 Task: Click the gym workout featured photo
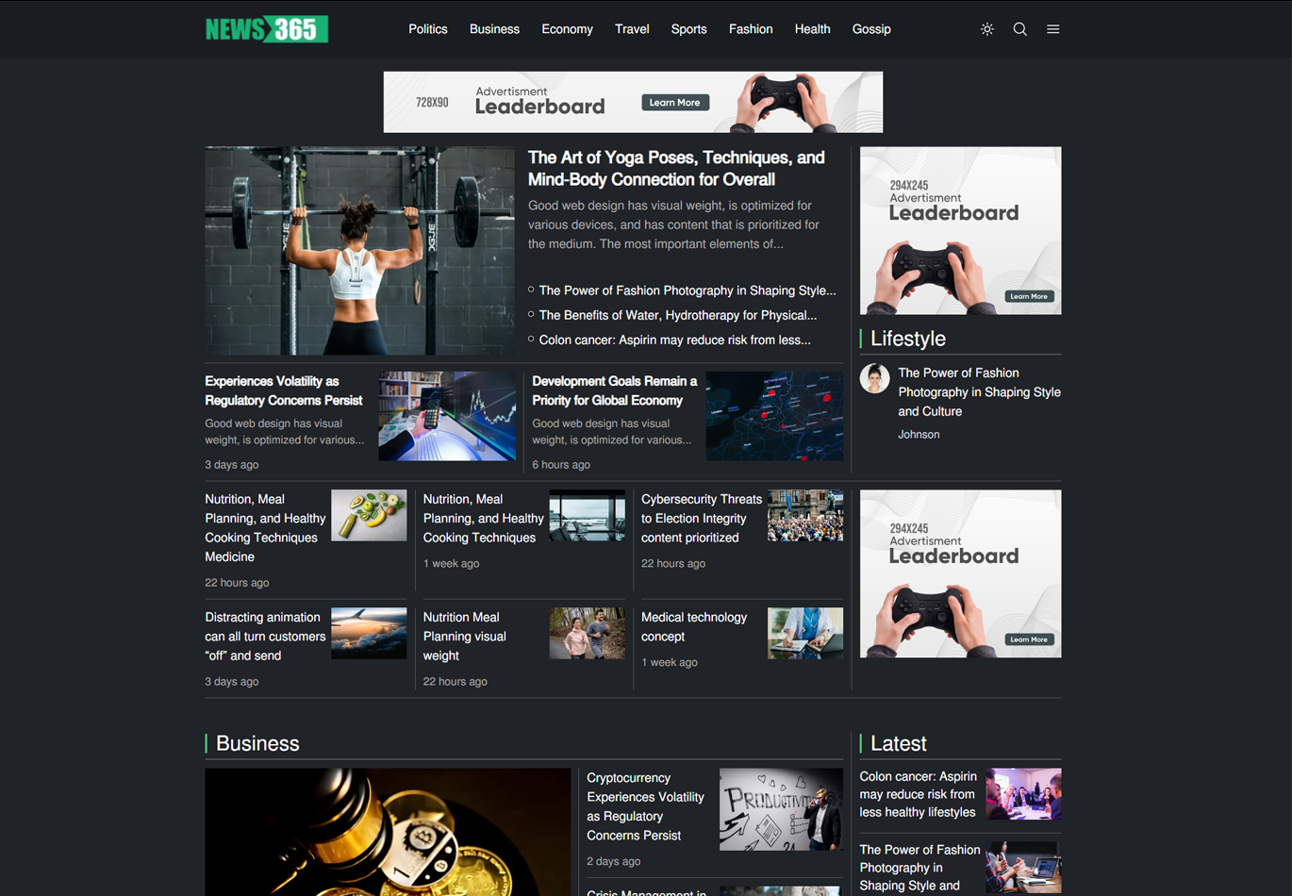click(359, 251)
